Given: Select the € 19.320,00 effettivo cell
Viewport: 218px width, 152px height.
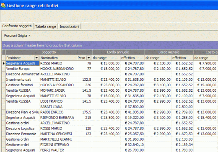Looking at the screenshot, I should (132, 118).
